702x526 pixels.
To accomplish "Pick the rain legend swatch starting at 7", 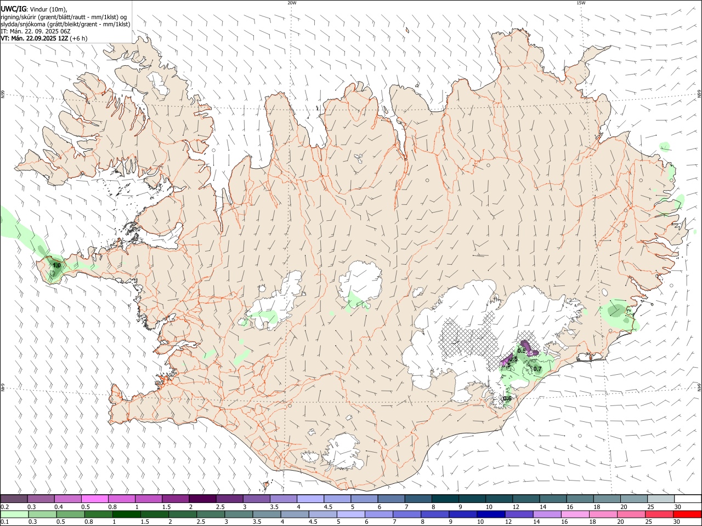I will click(407, 514).
